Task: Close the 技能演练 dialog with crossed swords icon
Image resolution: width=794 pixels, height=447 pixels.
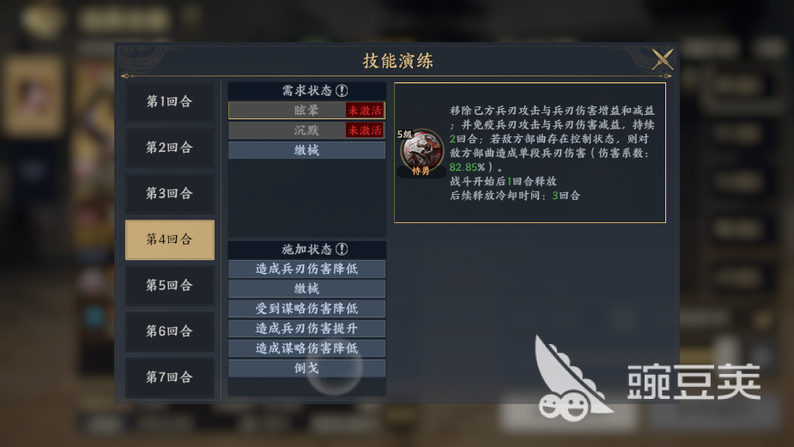Action: click(x=663, y=59)
